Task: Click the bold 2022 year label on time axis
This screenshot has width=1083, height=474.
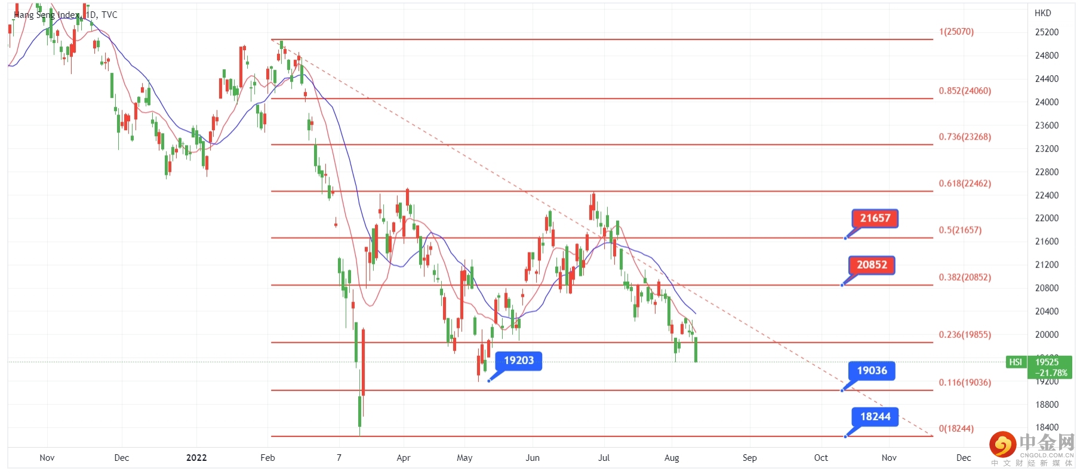Action: (196, 458)
